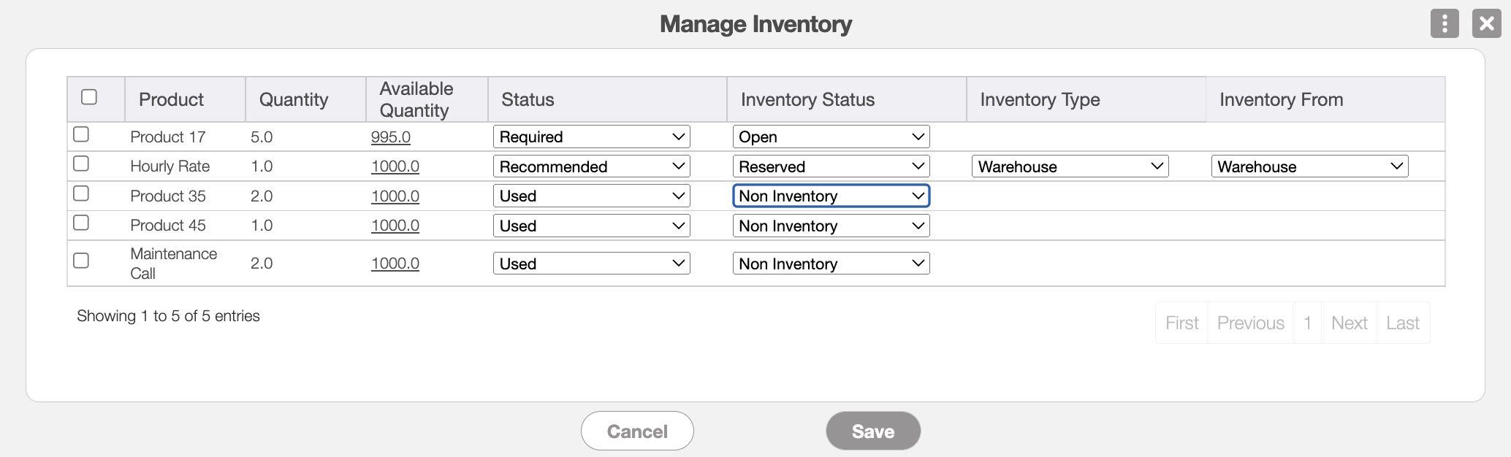Go to the Next page
Viewport: 1511px width, 457px height.
click(x=1349, y=323)
